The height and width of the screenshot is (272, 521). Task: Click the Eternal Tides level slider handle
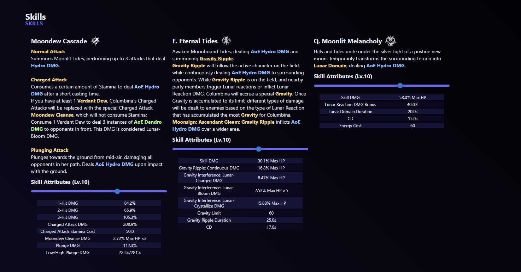coord(259,149)
